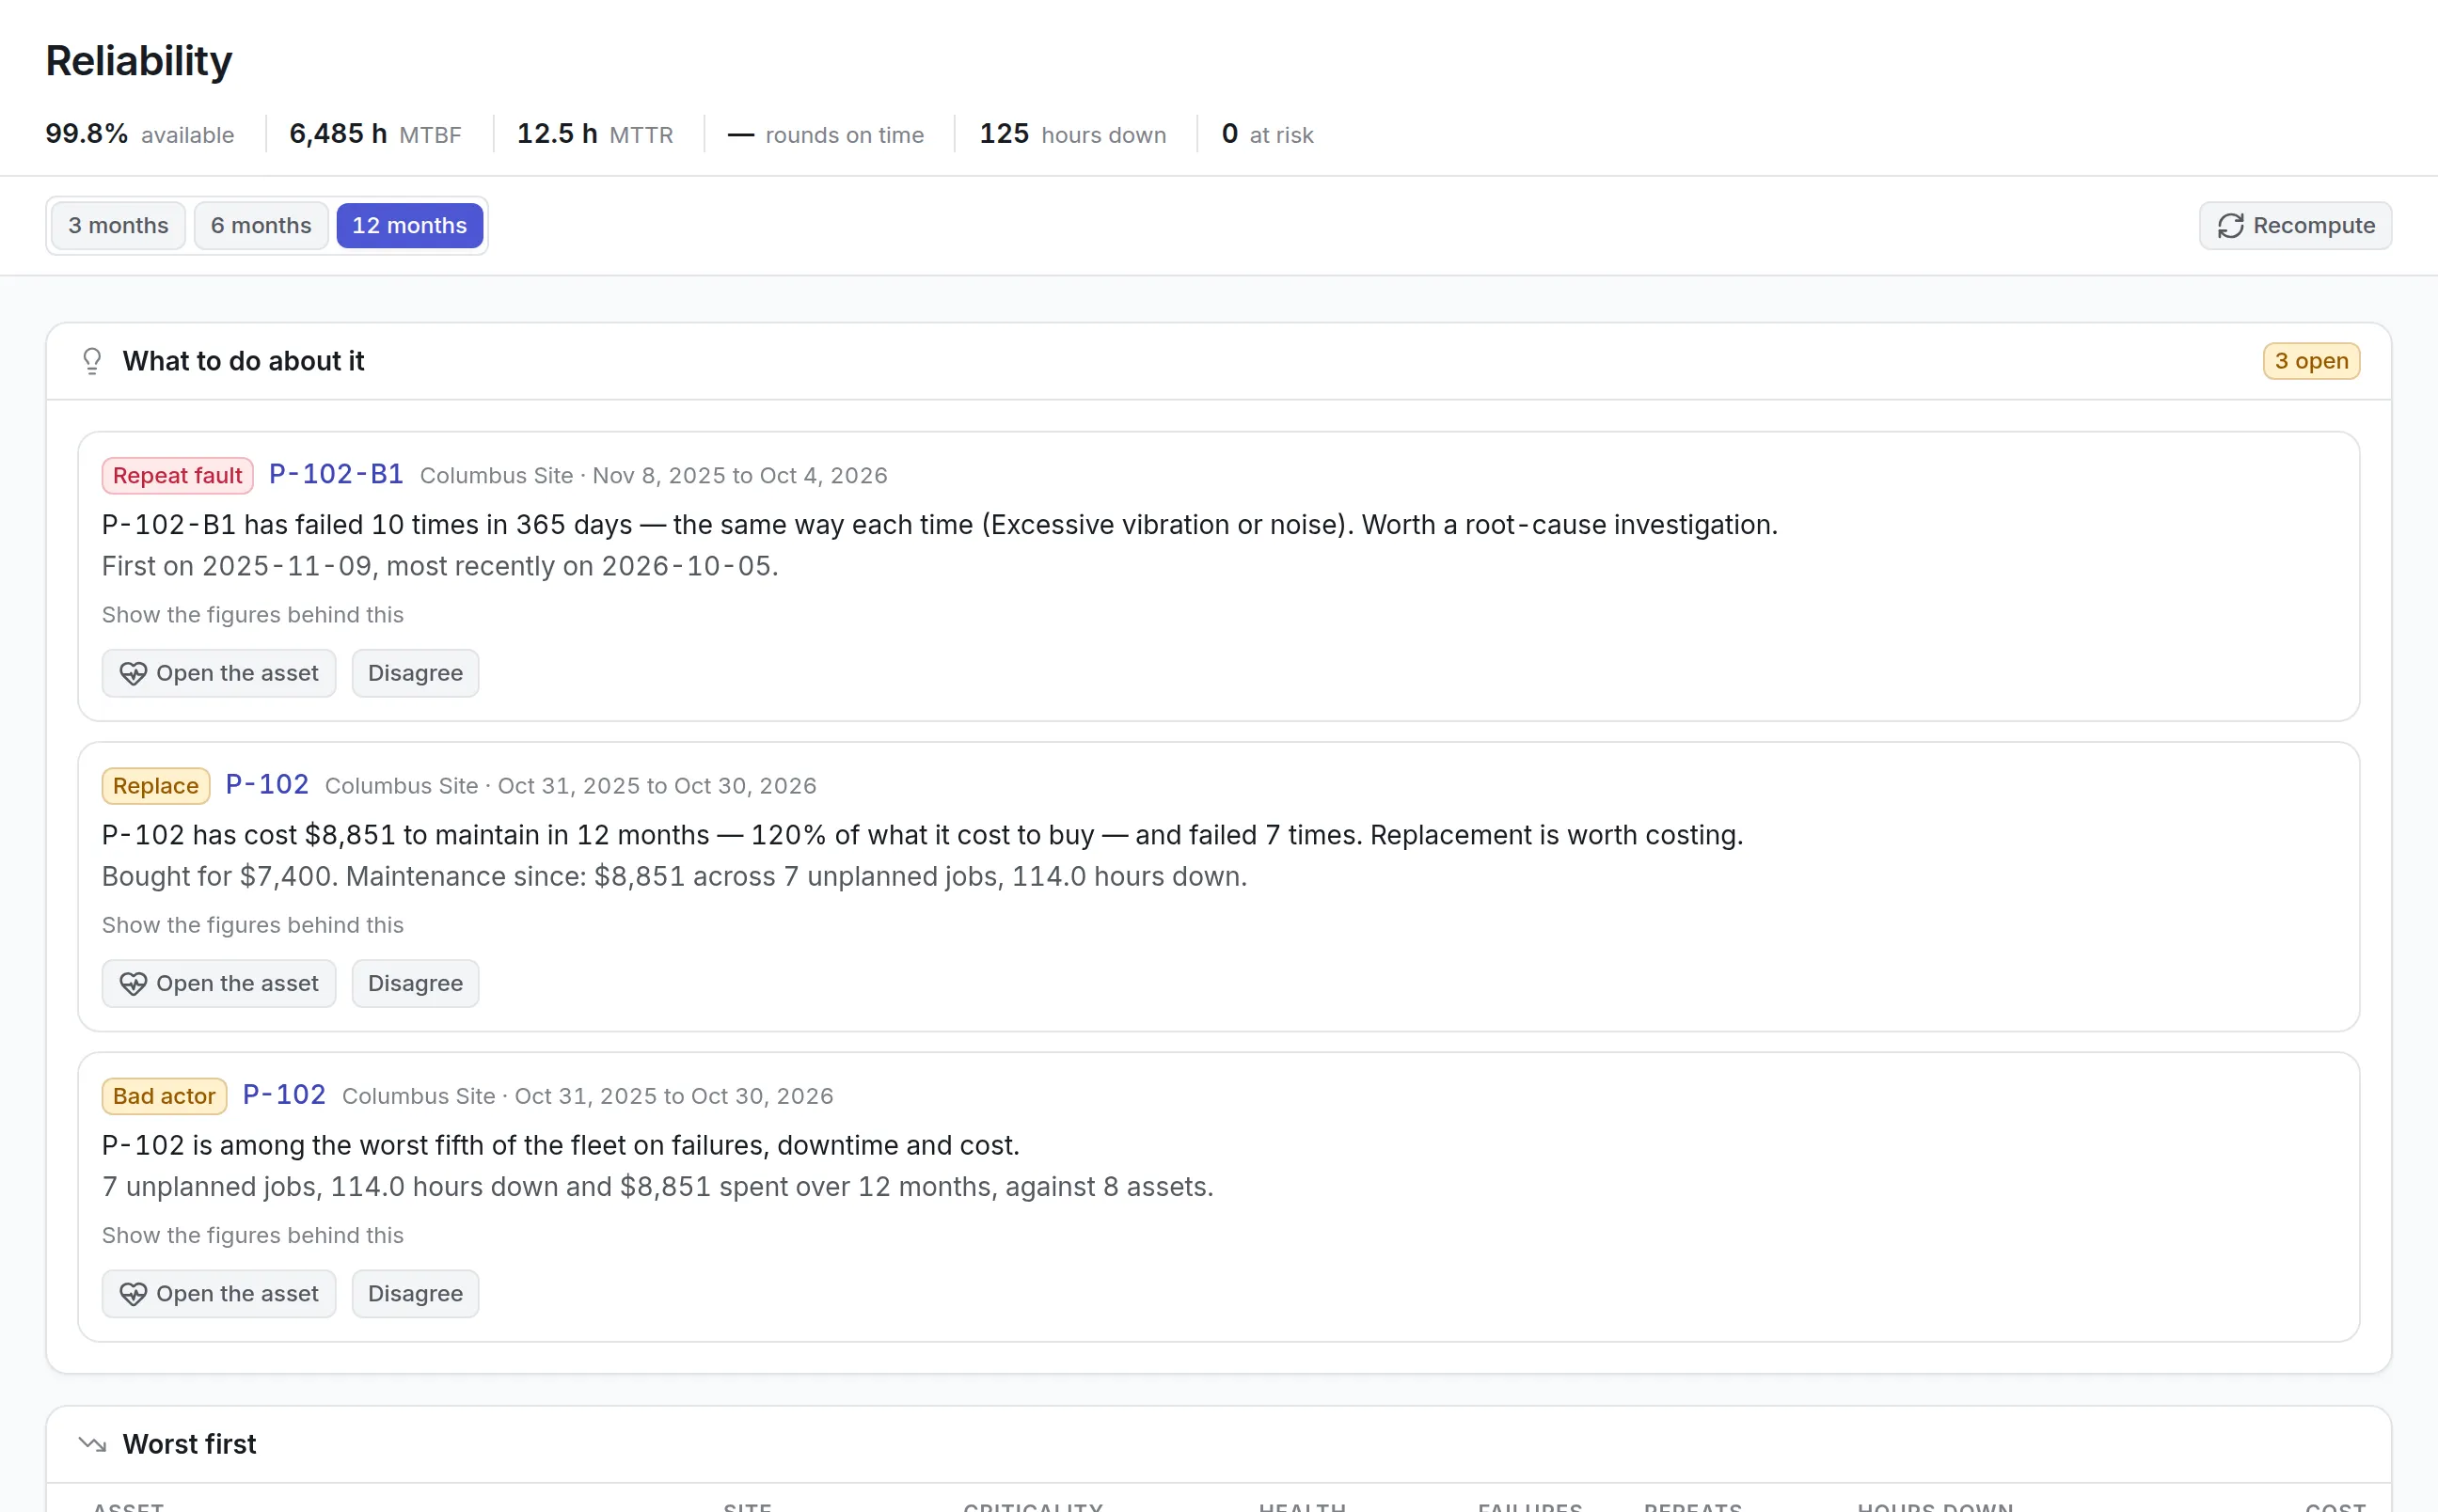This screenshot has height=1512, width=2438.
Task: Disagree with the Replace P-102 recommendation
Action: click(x=415, y=983)
